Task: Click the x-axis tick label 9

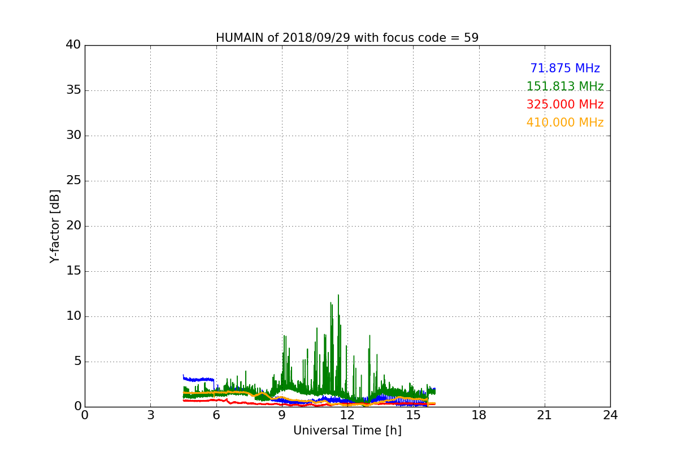Action: pyautogui.click(x=281, y=415)
